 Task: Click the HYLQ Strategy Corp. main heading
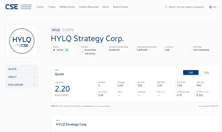coord(87,39)
